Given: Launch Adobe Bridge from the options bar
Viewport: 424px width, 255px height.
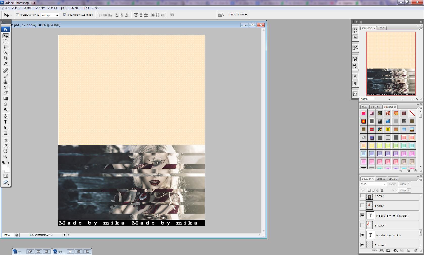Looking at the screenshot, I should point(221,15).
